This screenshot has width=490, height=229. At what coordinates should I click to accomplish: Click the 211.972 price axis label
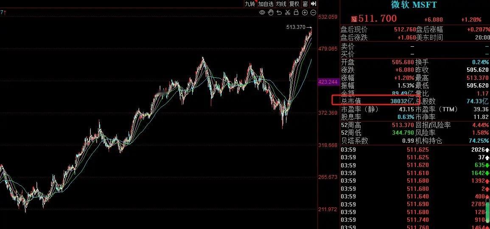pyautogui.click(x=328, y=209)
